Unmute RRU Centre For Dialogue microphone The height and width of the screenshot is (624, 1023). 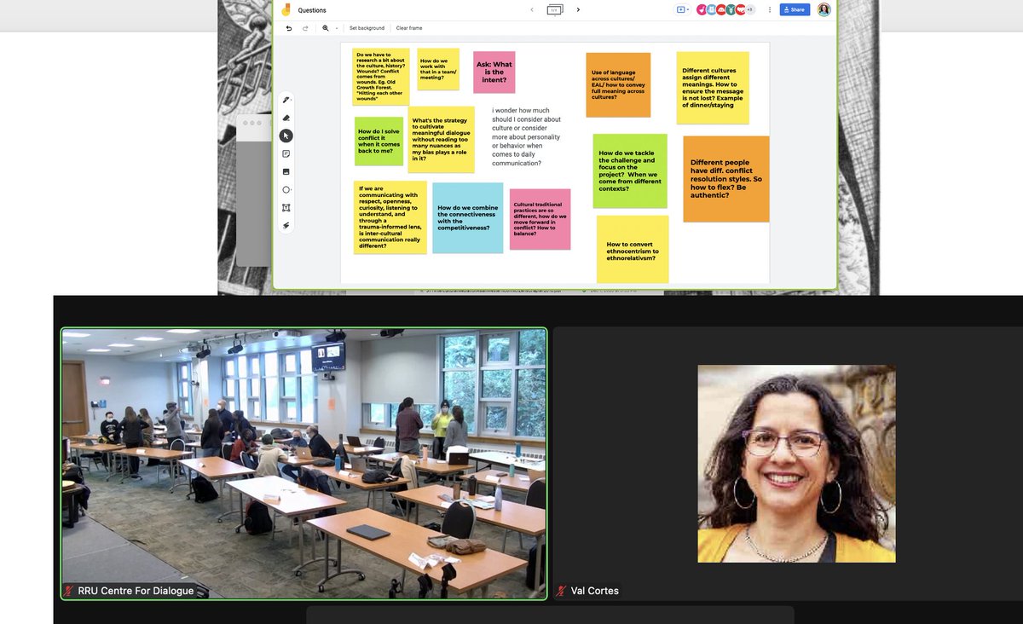(67, 590)
